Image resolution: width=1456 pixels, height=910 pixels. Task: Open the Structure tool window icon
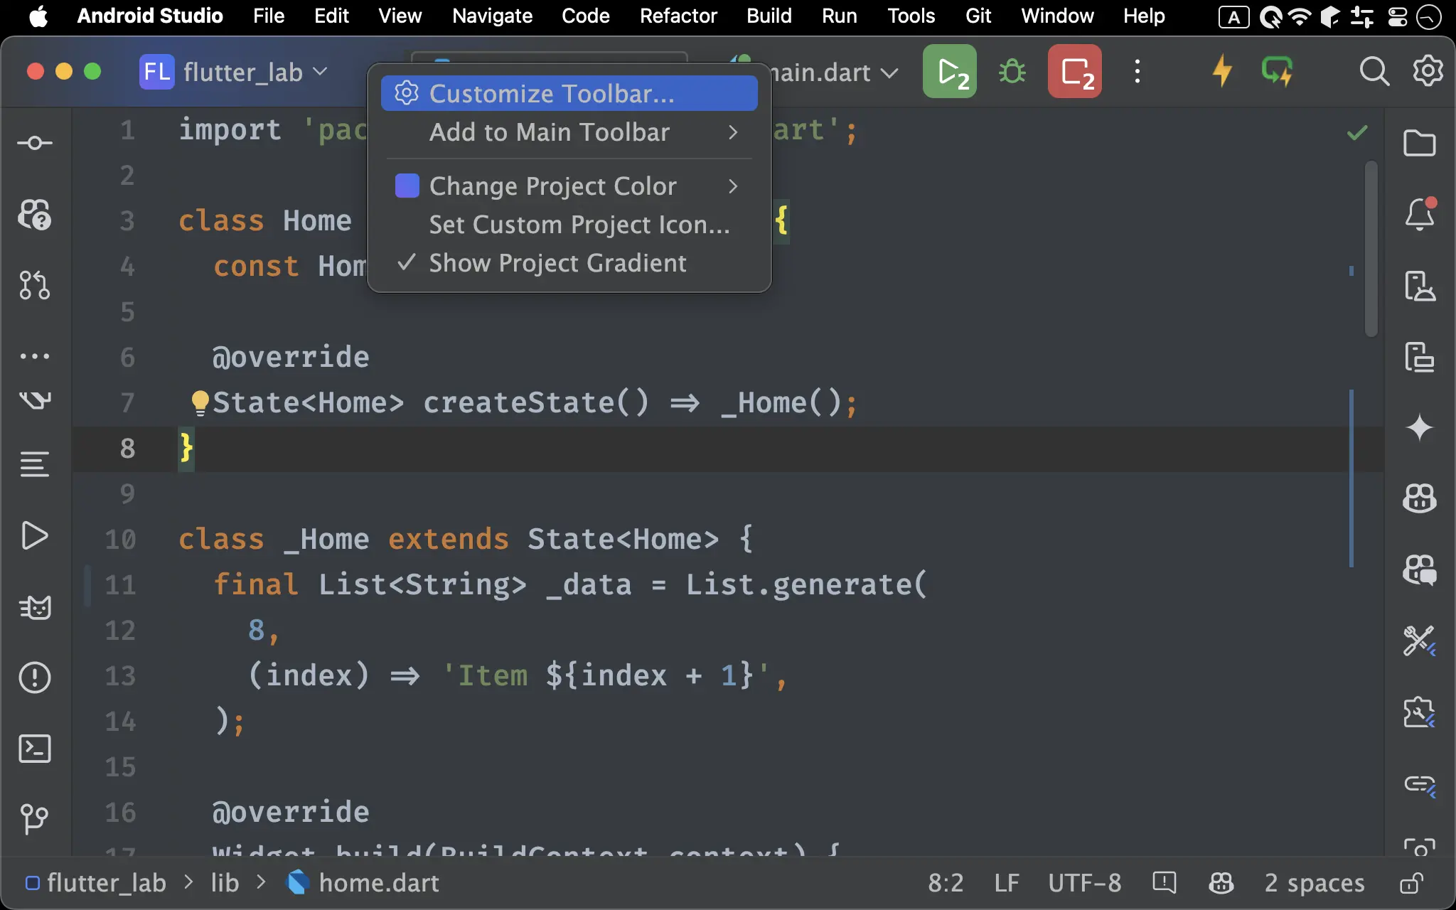(35, 464)
